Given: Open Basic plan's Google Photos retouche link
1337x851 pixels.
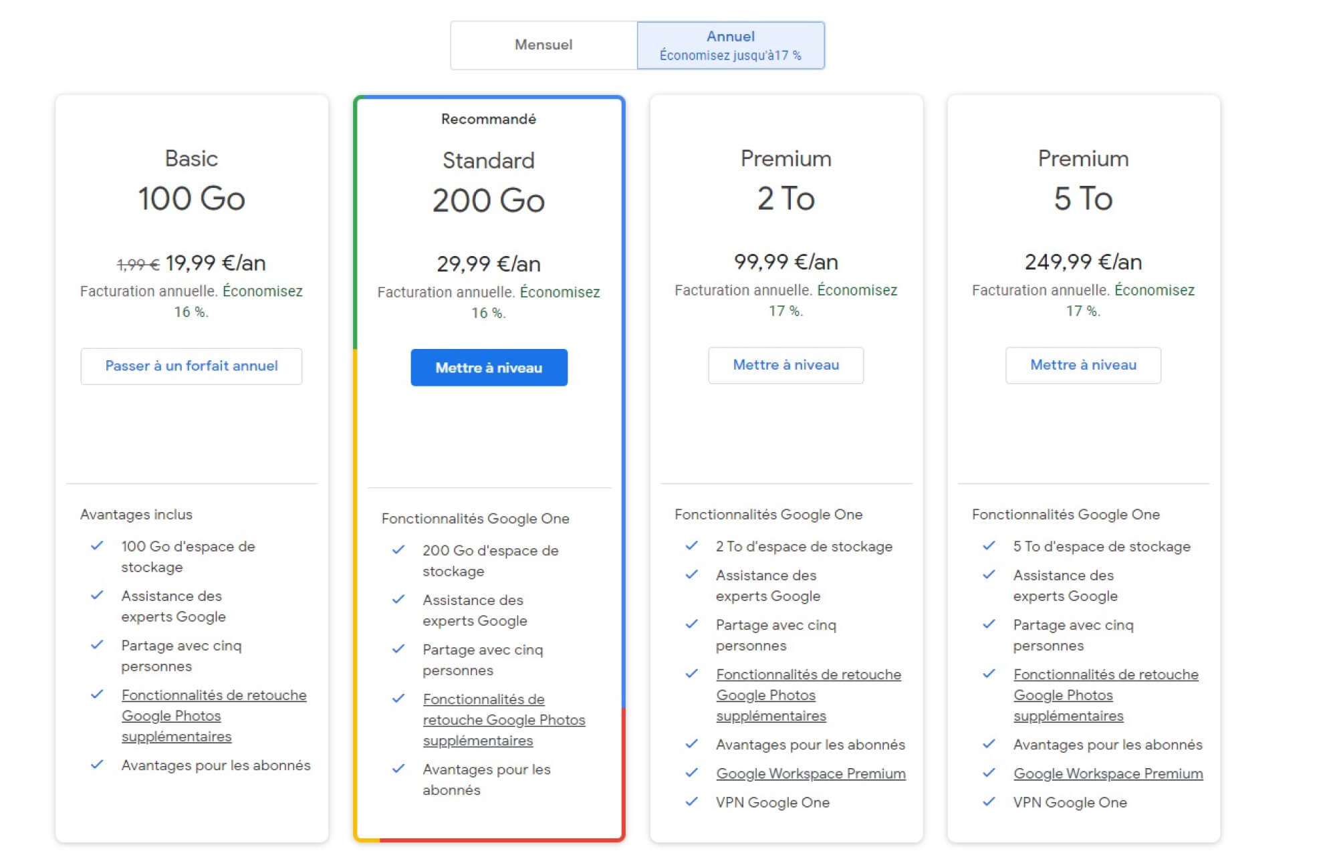Looking at the screenshot, I should pos(213,695).
